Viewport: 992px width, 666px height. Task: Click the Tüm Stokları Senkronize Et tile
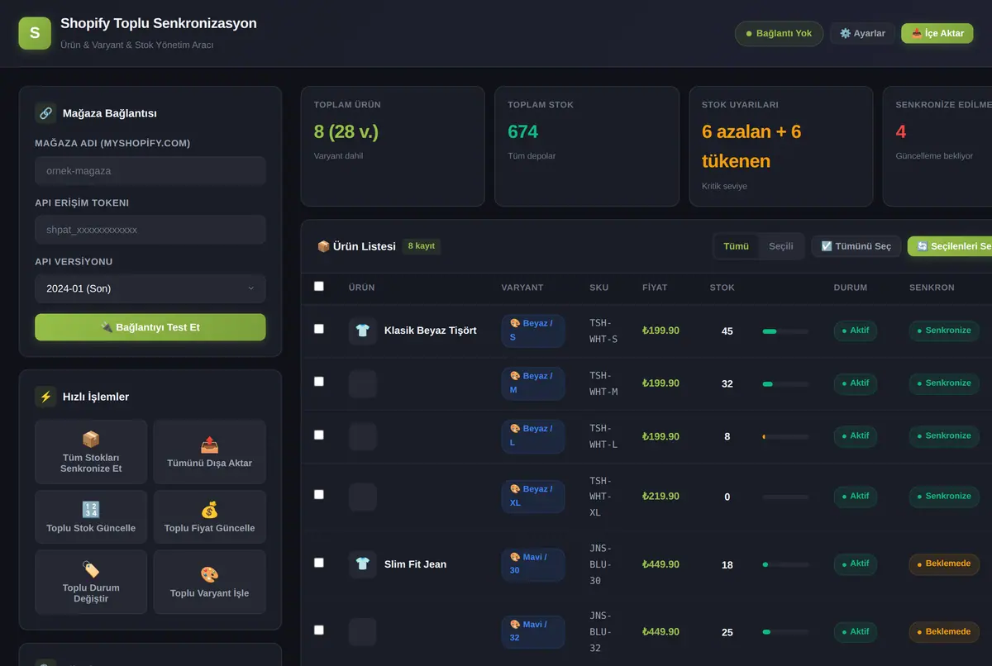coord(91,451)
